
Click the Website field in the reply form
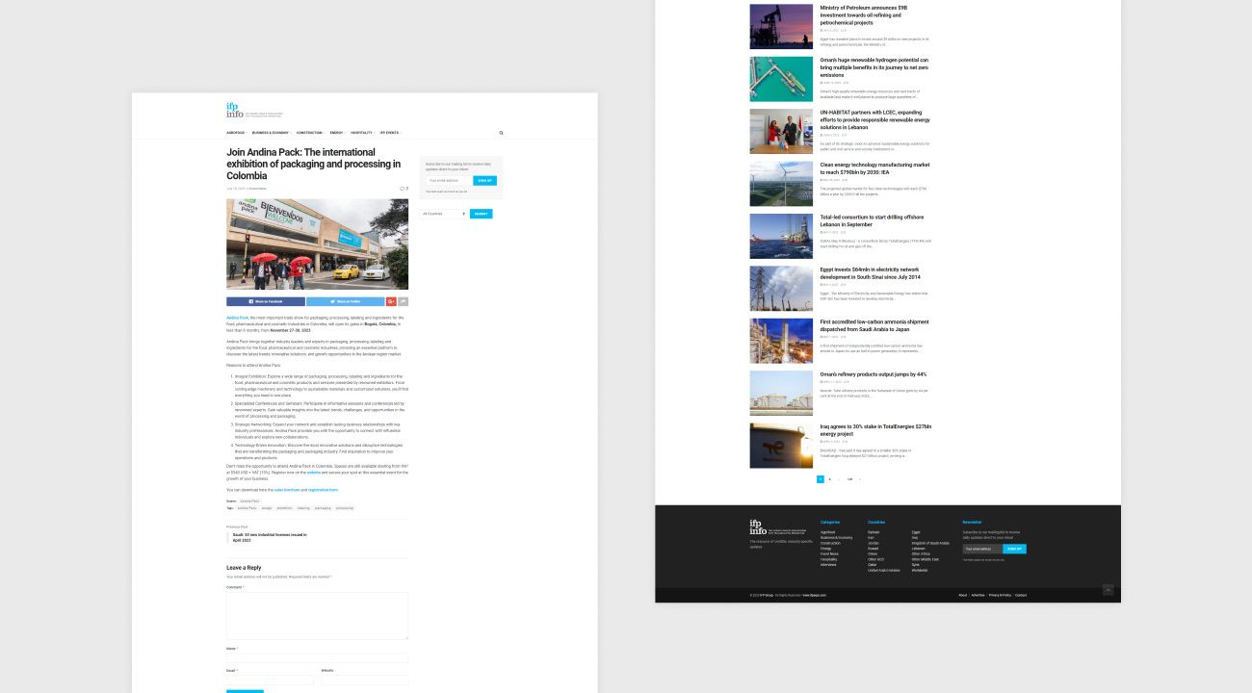pos(364,680)
